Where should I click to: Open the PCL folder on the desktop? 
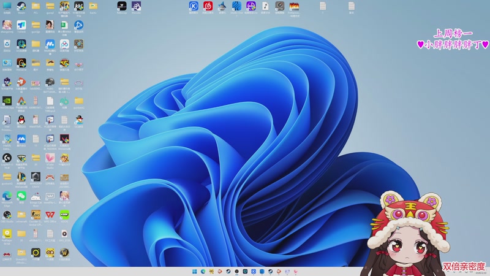[36, 6]
